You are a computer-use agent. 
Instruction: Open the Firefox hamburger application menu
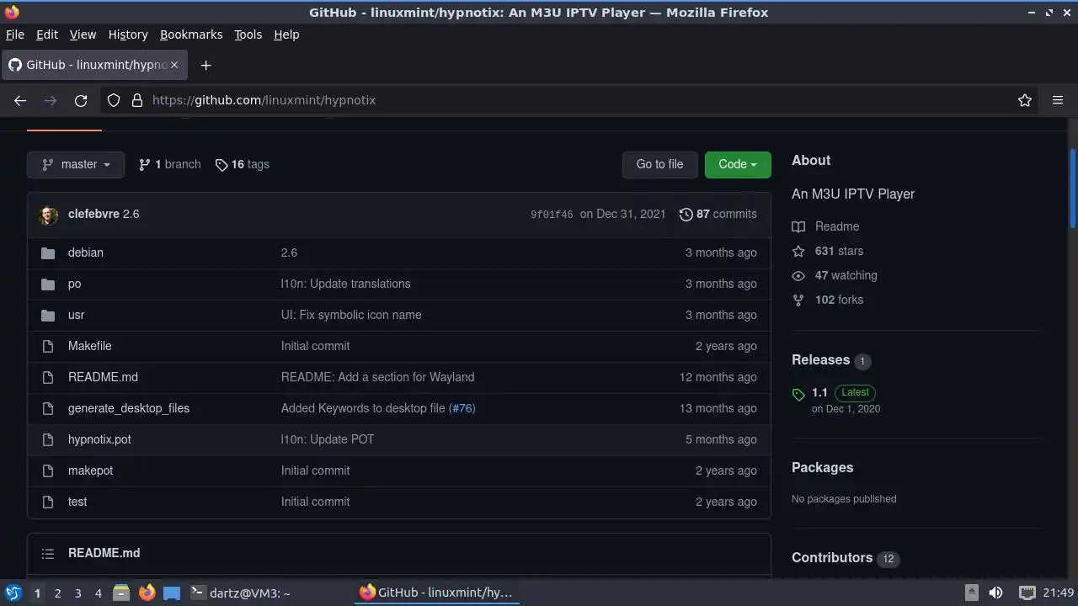click(1058, 100)
